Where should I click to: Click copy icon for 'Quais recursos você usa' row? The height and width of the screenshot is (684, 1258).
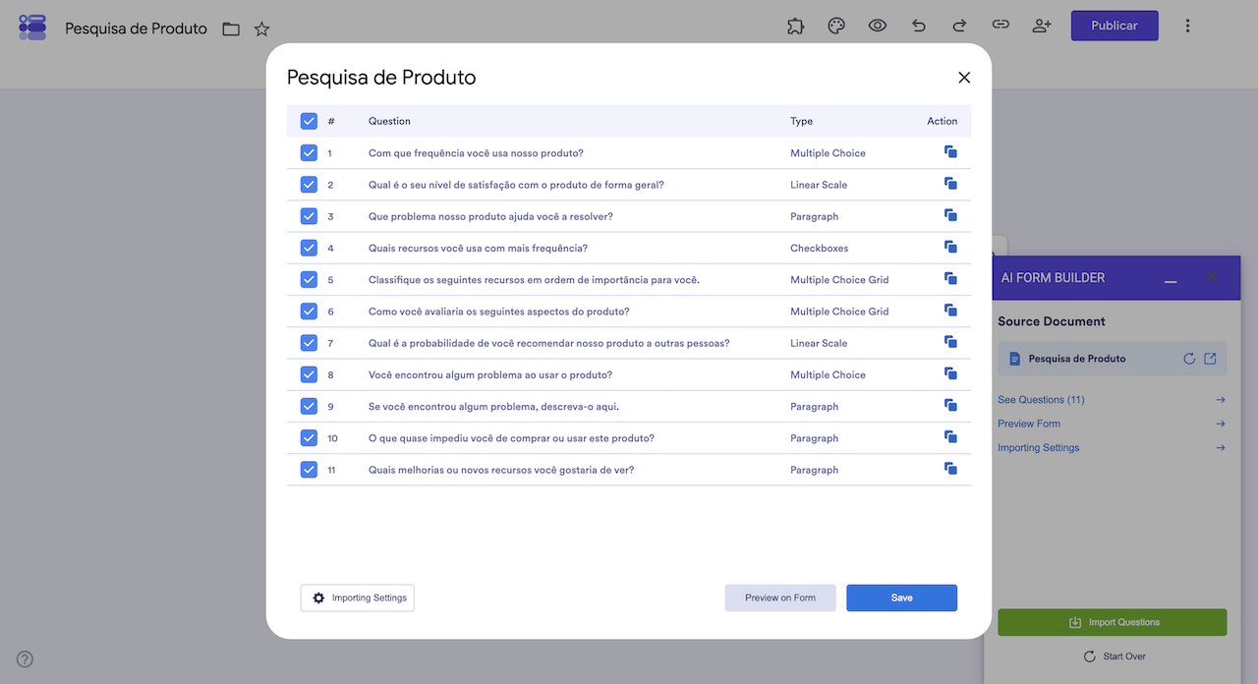coord(950,247)
